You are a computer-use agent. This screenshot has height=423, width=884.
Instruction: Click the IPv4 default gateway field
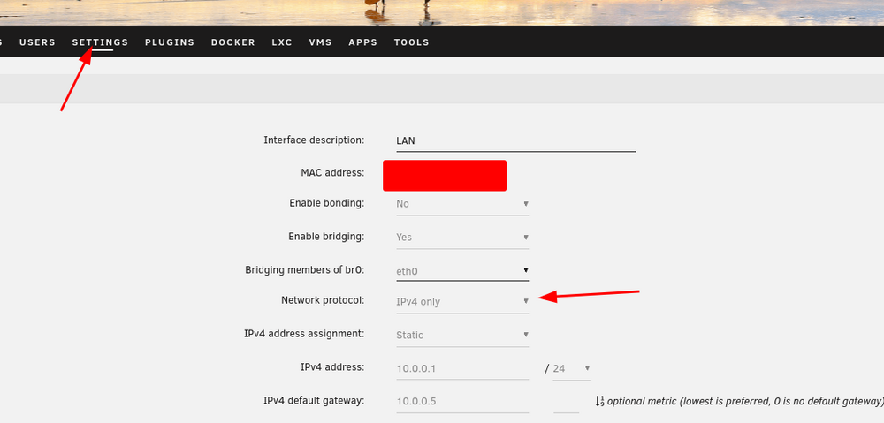point(462,402)
